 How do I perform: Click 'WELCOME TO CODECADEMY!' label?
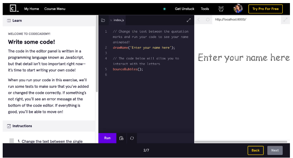(29, 34)
